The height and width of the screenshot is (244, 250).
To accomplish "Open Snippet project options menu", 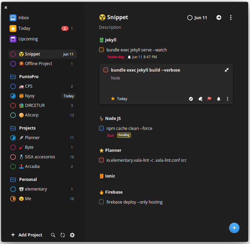I will (x=231, y=17).
